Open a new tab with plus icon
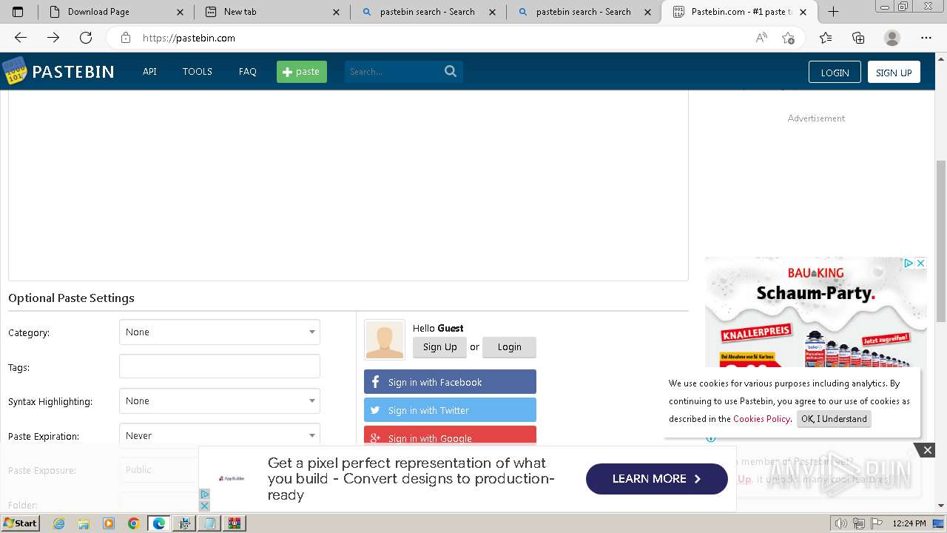The height and width of the screenshot is (533, 947). pyautogui.click(x=833, y=11)
